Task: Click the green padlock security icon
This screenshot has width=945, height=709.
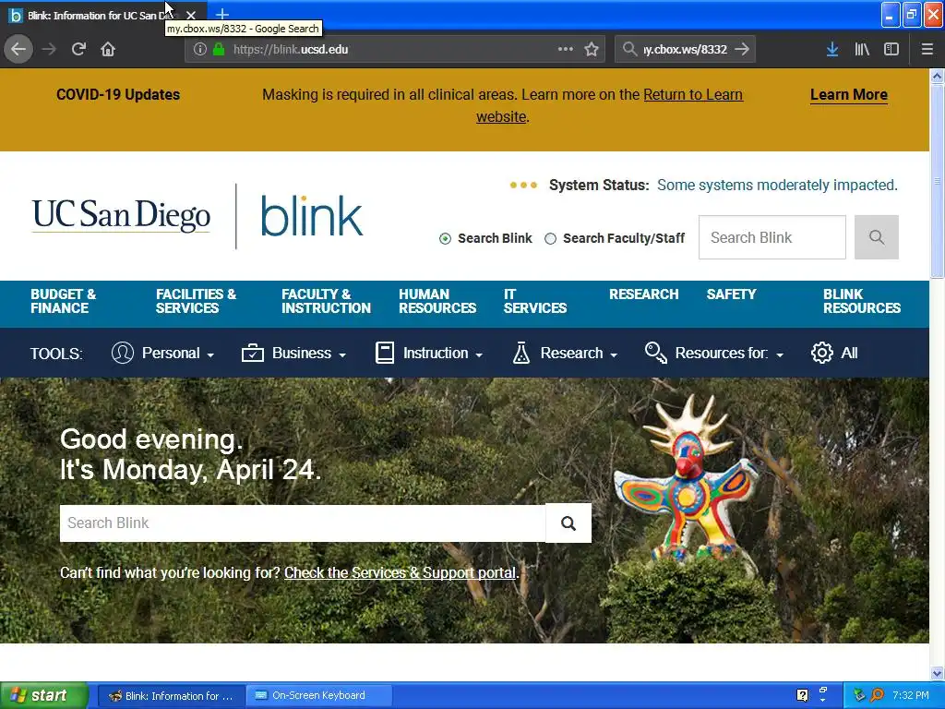Action: pyautogui.click(x=219, y=50)
